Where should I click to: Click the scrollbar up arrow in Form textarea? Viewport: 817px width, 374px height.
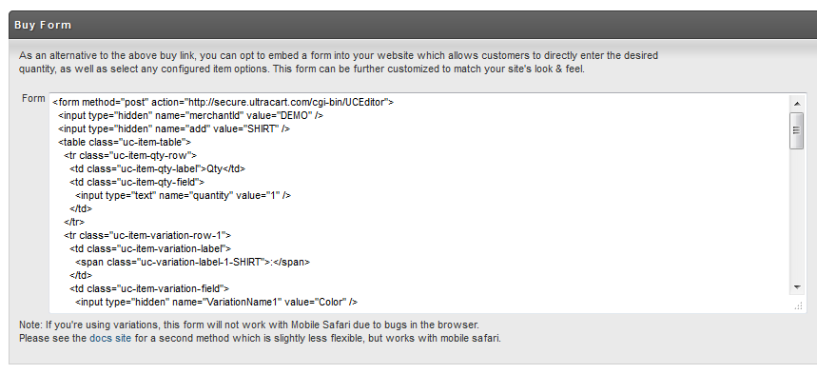(797, 104)
